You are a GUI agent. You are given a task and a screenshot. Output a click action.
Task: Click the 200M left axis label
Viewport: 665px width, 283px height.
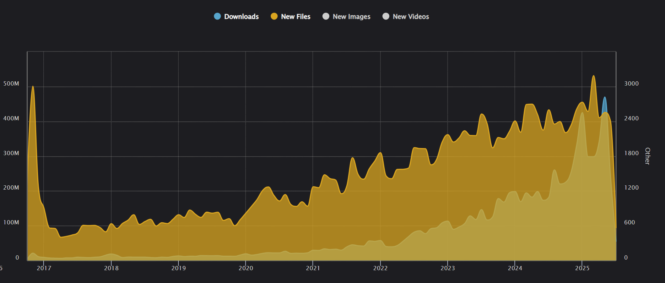coord(11,187)
